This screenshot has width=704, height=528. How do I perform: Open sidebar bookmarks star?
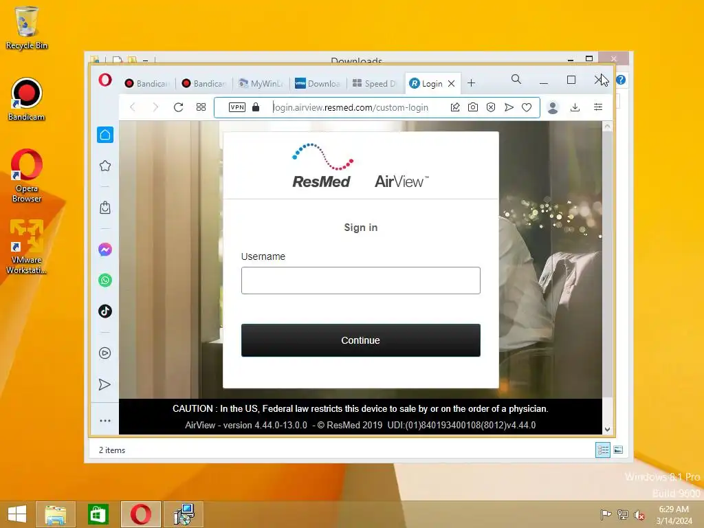105,166
